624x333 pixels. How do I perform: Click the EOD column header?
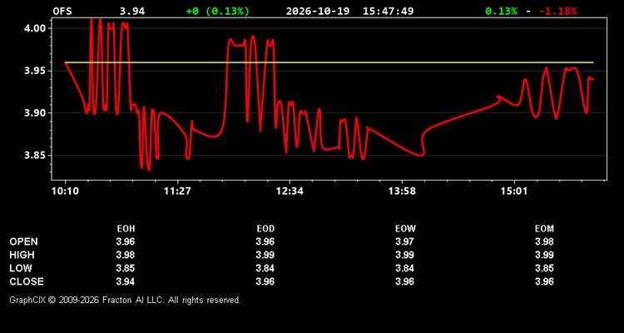(265, 229)
